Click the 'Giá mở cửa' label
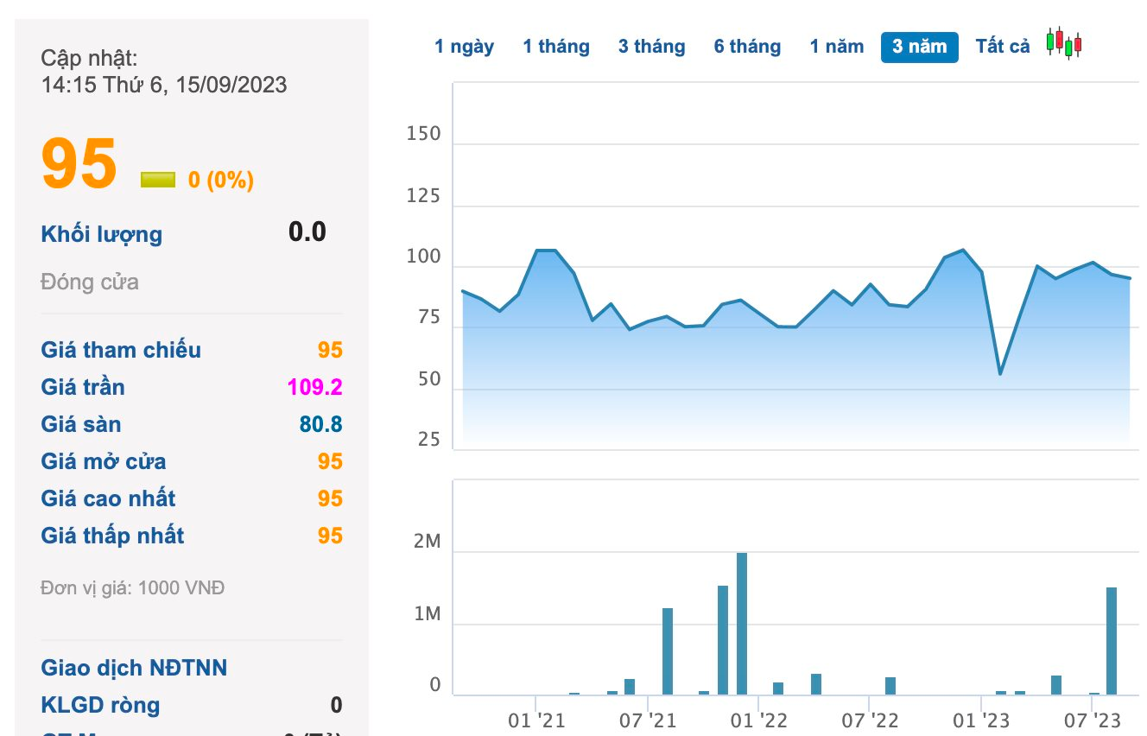The image size is (1147, 736). [x=104, y=461]
